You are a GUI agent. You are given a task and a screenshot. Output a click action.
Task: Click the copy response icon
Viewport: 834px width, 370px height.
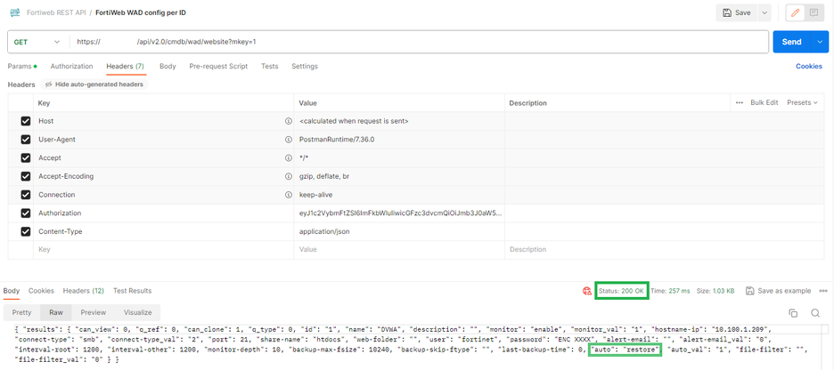point(793,313)
